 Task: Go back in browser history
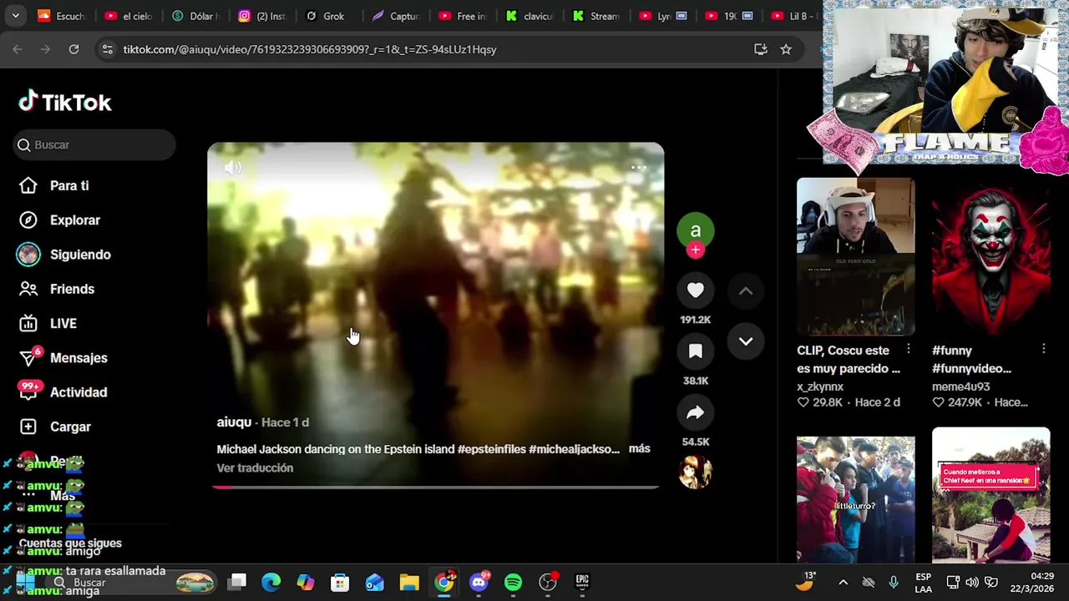pyautogui.click(x=18, y=49)
